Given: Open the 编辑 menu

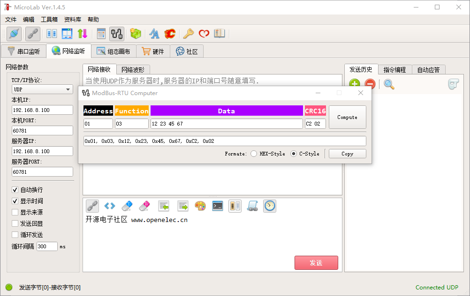Looking at the screenshot, I should click(x=29, y=20).
